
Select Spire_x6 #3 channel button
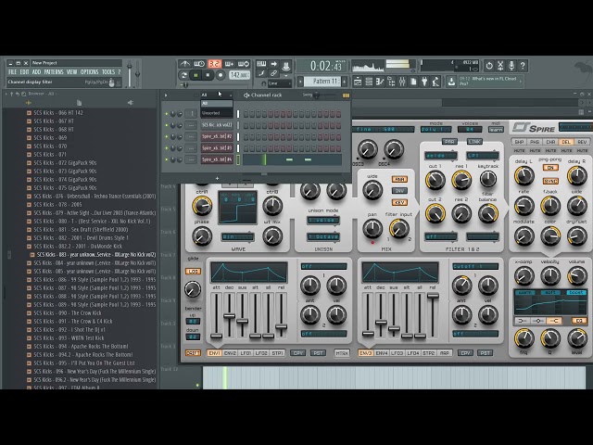pyautogui.click(x=217, y=148)
